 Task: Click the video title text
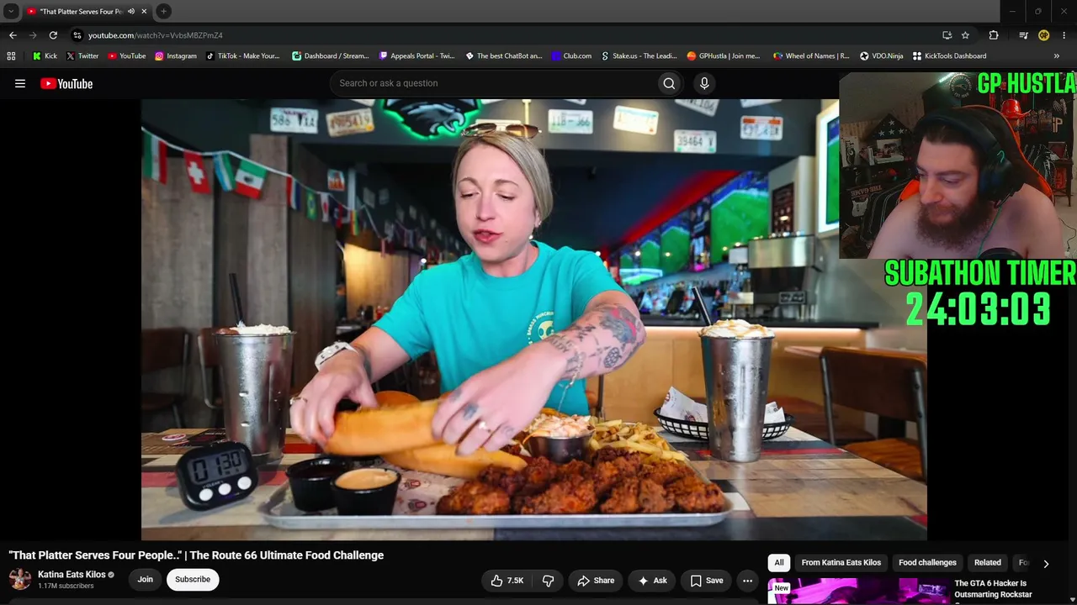coord(196,555)
